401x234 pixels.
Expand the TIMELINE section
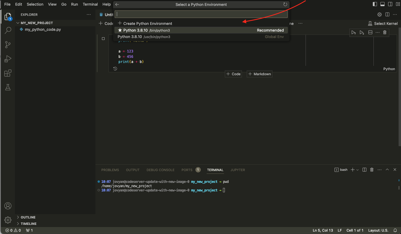29,224
